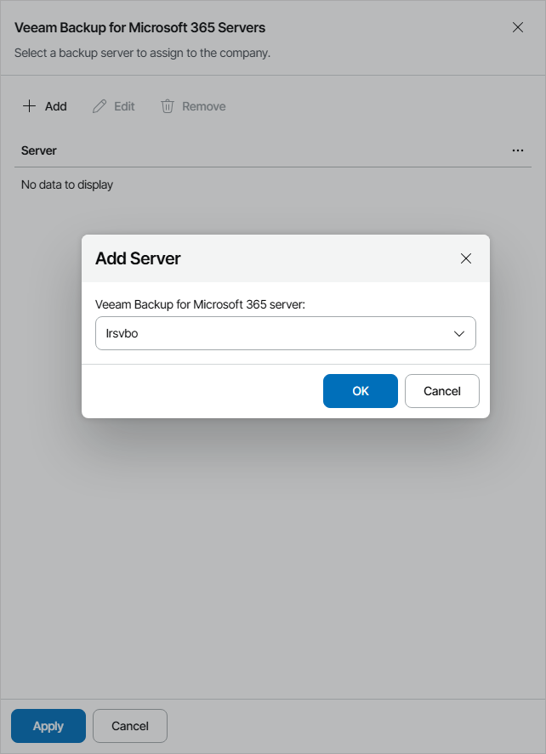Click the X icon on the Add Server dialog
Screen dimensions: 546x754
(x=466, y=258)
